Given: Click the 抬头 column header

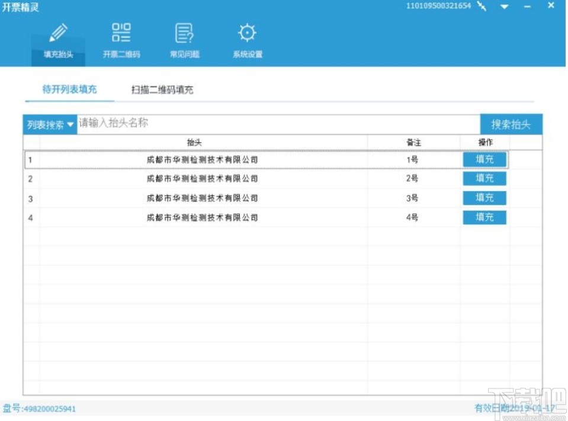Looking at the screenshot, I should [194, 142].
